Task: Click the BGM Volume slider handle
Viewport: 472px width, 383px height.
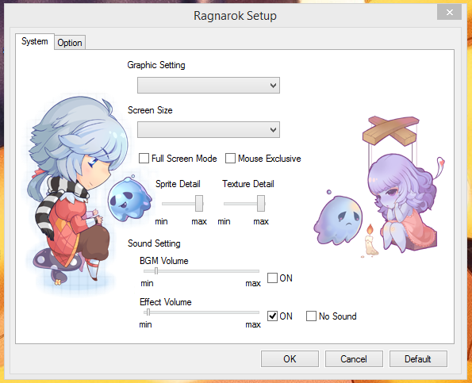Action: (x=156, y=270)
